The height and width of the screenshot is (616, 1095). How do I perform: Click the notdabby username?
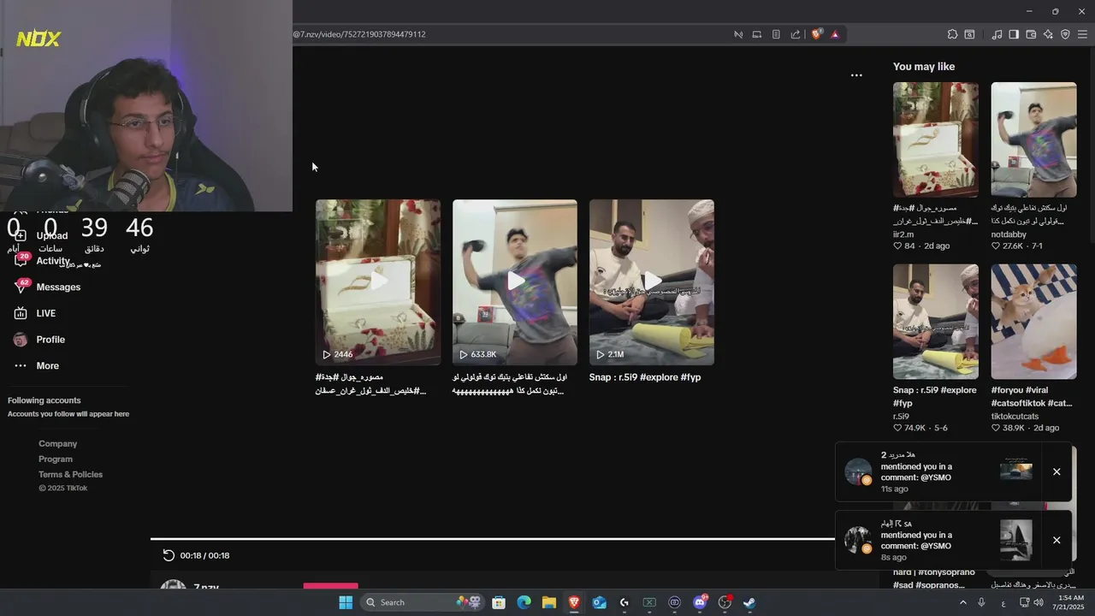point(1009,234)
